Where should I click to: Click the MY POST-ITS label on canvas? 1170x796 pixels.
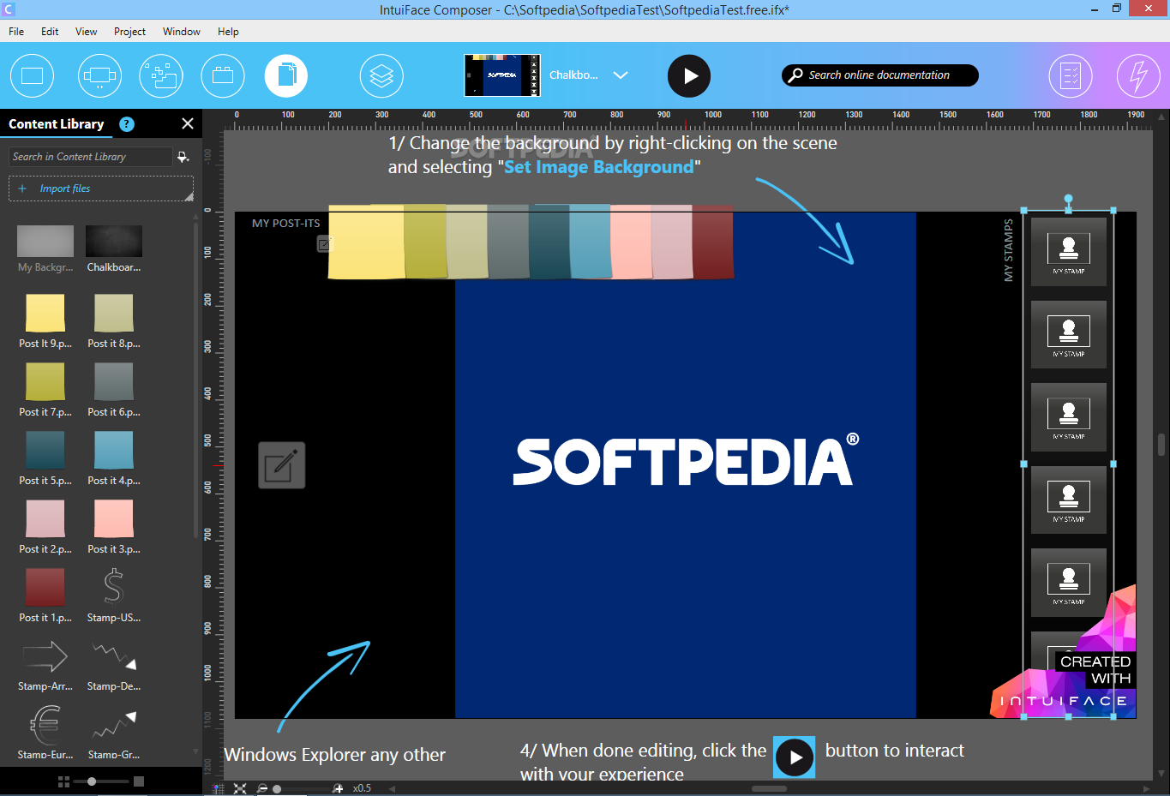[x=286, y=224]
